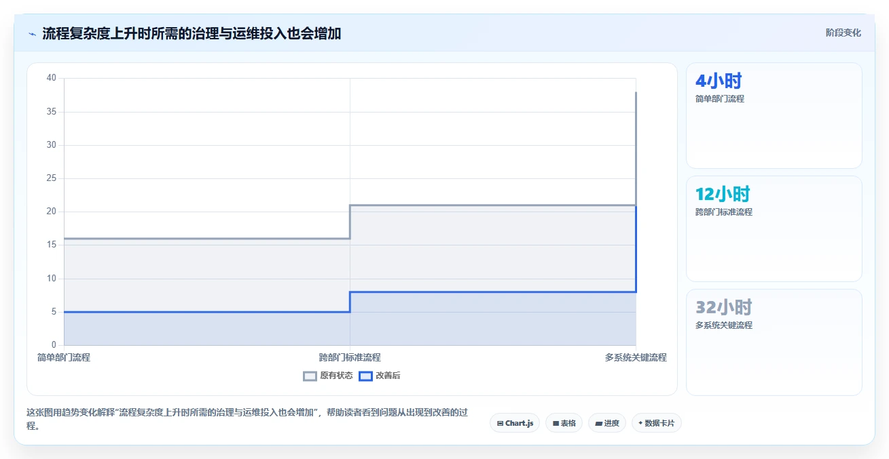
Task: Select the 进度 tag
Action: pos(607,423)
